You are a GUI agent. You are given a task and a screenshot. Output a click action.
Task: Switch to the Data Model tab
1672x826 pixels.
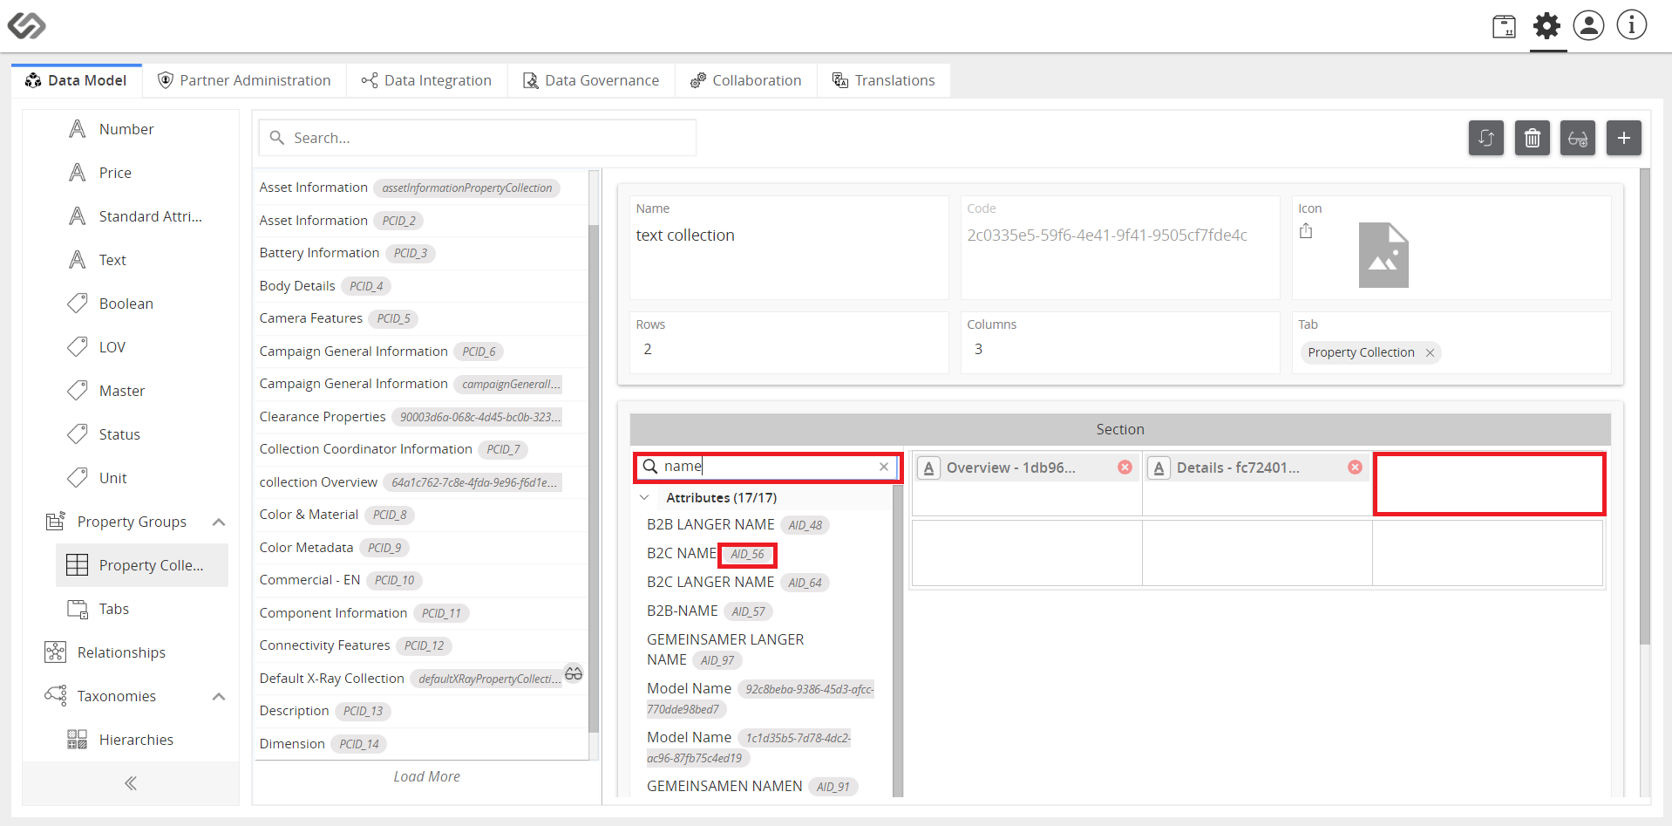[x=77, y=80]
